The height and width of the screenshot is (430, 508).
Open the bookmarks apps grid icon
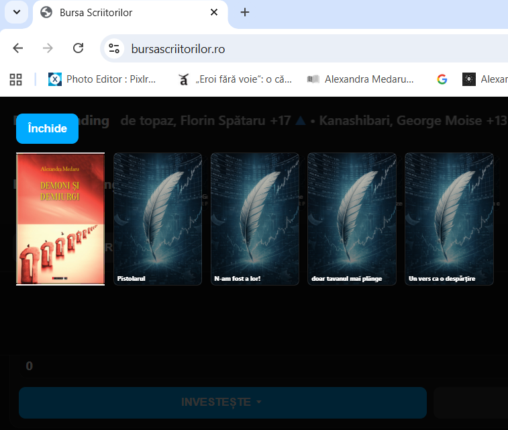[15, 79]
